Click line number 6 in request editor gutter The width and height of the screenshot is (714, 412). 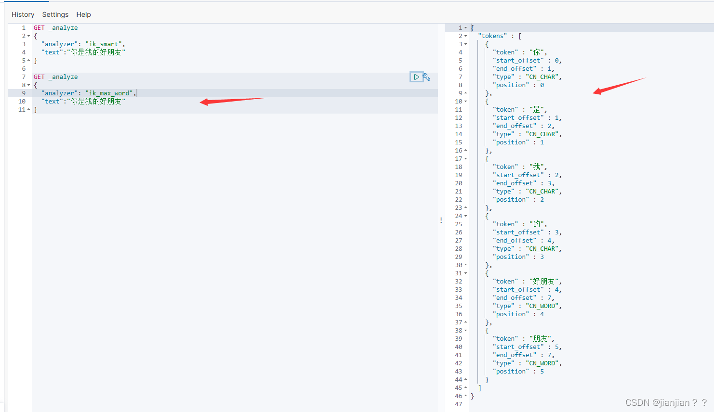click(x=24, y=69)
